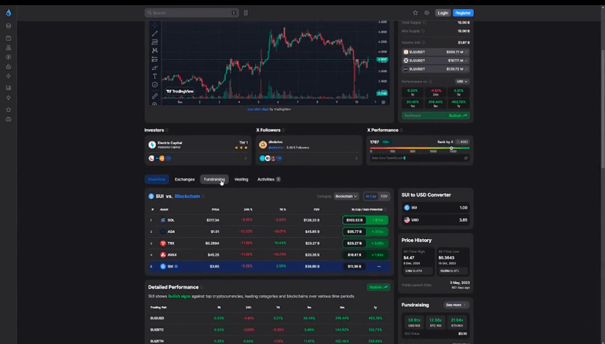This screenshot has width=605, height=344.
Task: Click the info icon next to X Followers
Action: pos(284,130)
